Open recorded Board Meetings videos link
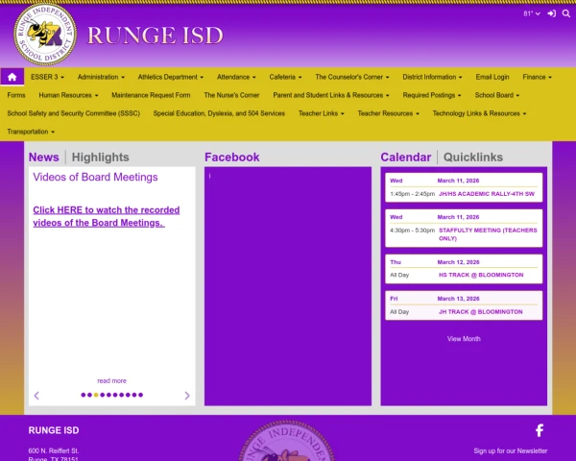576x461 pixels. click(x=106, y=216)
